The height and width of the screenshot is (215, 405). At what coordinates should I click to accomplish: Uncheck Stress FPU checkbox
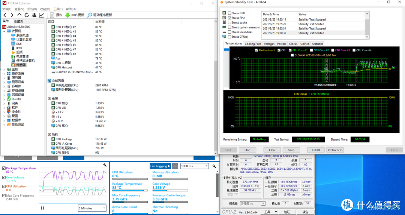[x=229, y=18]
